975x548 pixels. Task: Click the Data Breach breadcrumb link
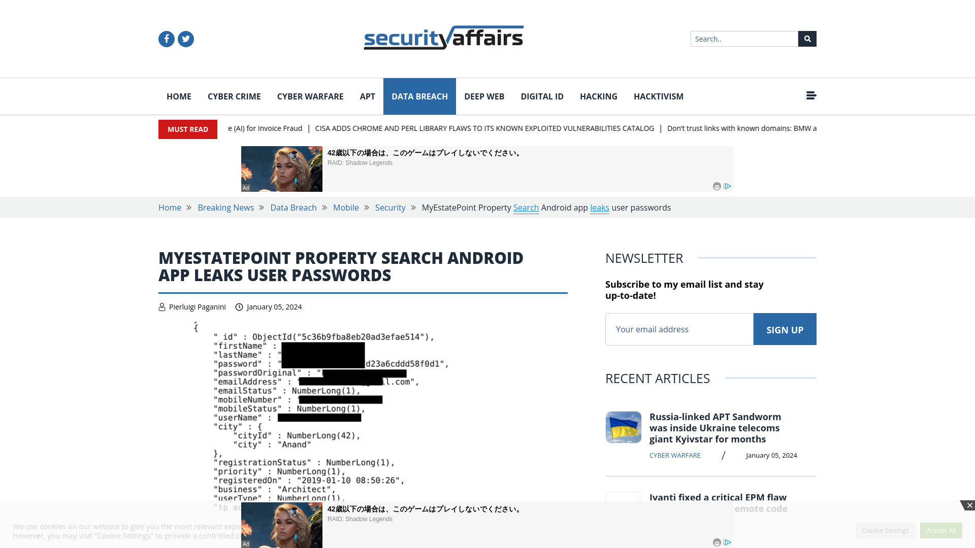click(x=294, y=208)
